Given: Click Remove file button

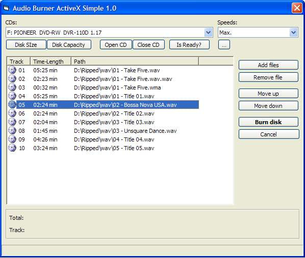Looking at the screenshot, I should coord(268,77).
